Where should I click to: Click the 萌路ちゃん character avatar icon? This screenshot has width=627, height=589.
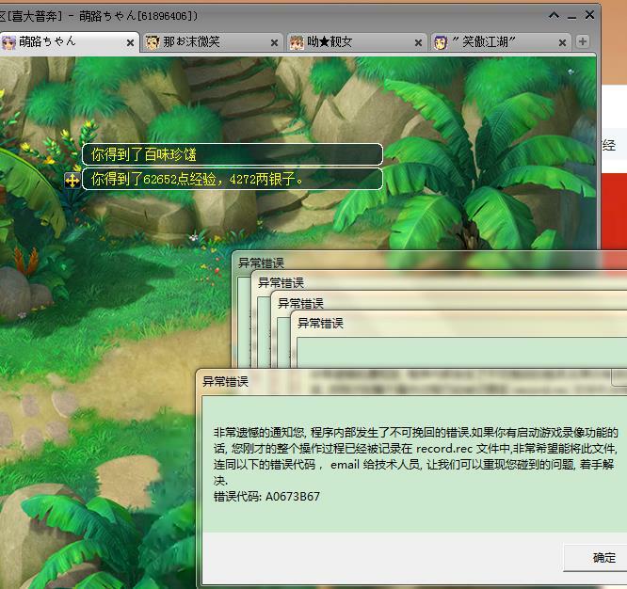pyautogui.click(x=8, y=42)
